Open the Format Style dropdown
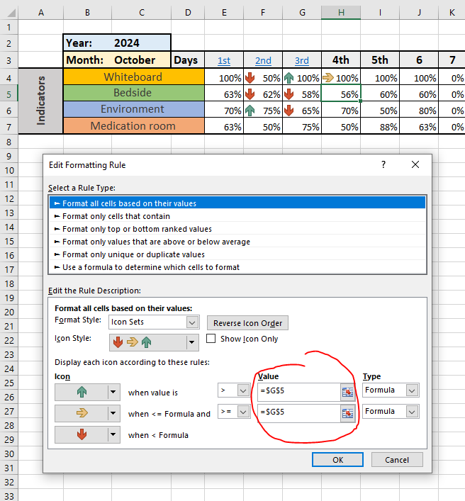Image resolution: width=465 pixels, height=501 pixels. [x=192, y=322]
